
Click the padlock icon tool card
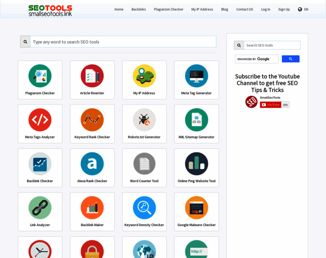[x=92, y=247]
